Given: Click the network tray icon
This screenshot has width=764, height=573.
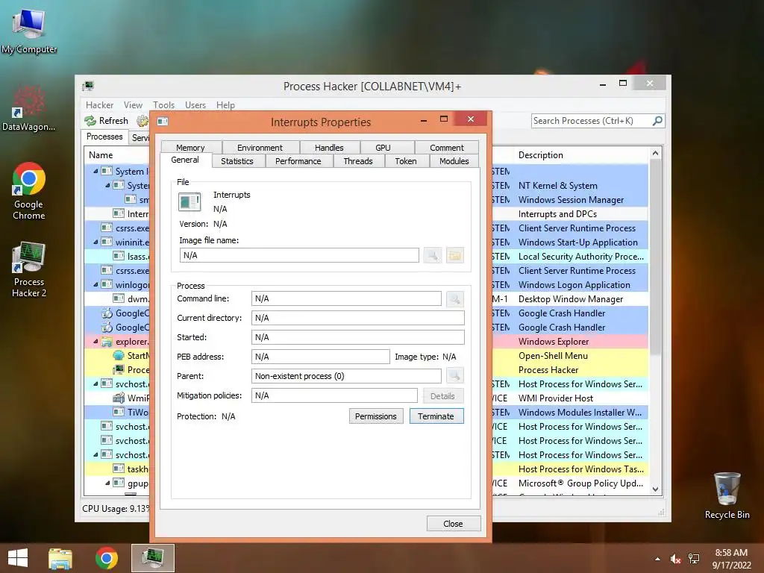Looking at the screenshot, I should (694, 559).
